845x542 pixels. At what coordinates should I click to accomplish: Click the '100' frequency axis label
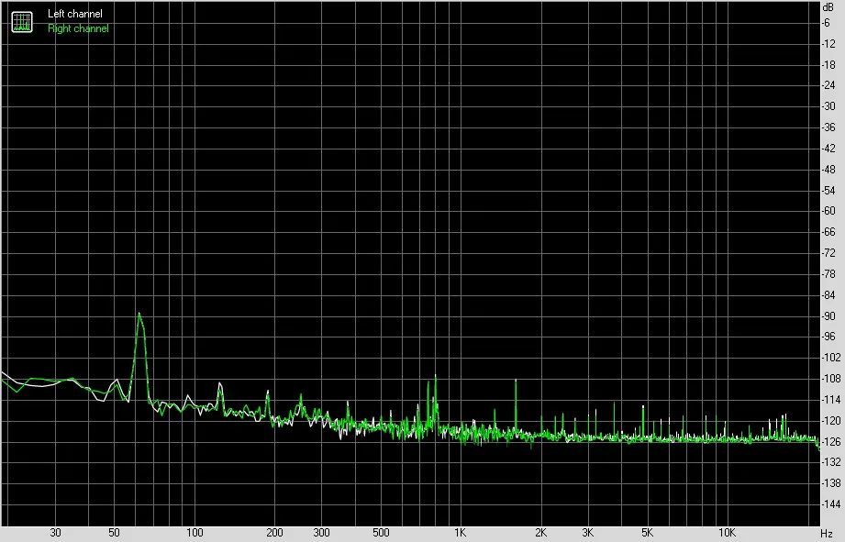click(x=195, y=533)
